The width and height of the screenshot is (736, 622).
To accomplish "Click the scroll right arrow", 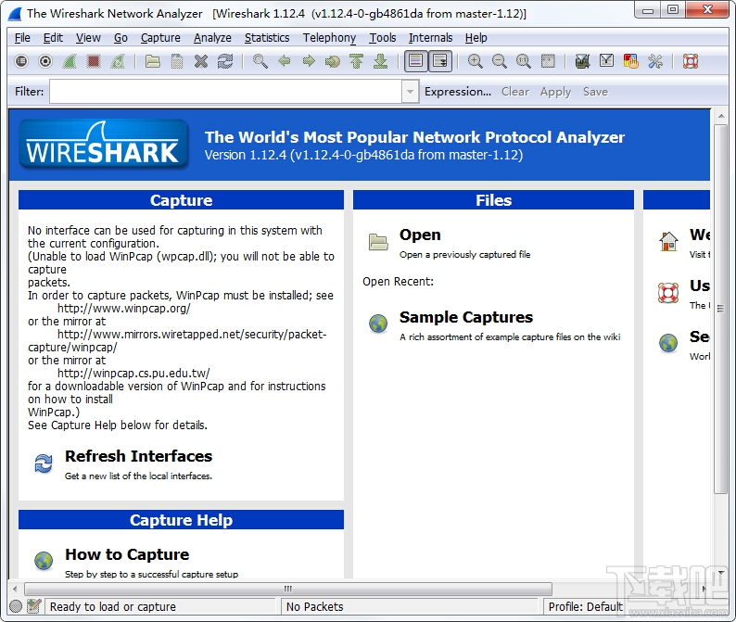I will tap(704, 589).
